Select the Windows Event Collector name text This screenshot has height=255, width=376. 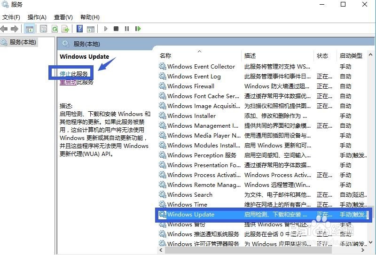pos(201,67)
